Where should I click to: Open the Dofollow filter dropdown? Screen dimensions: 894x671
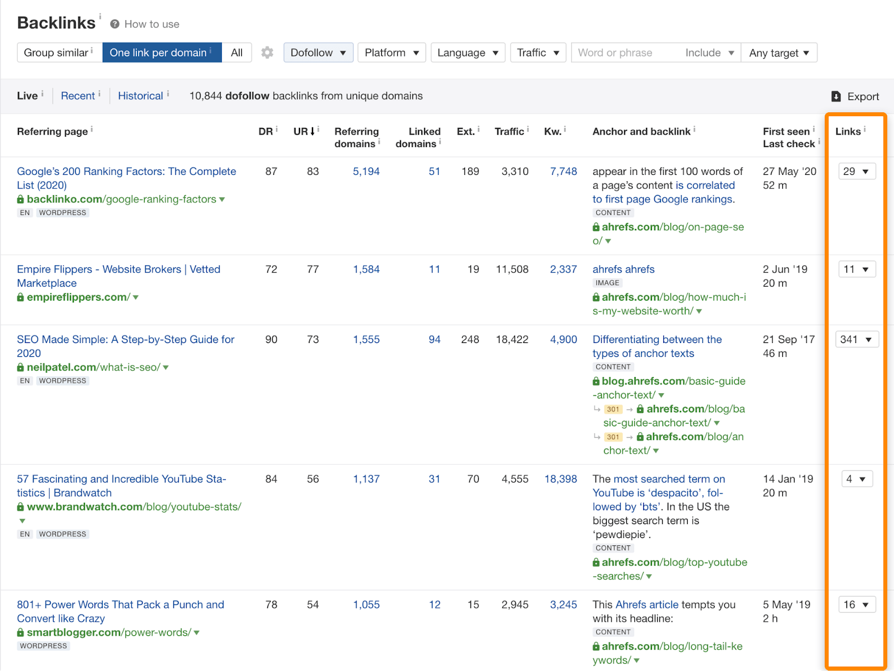(x=318, y=52)
